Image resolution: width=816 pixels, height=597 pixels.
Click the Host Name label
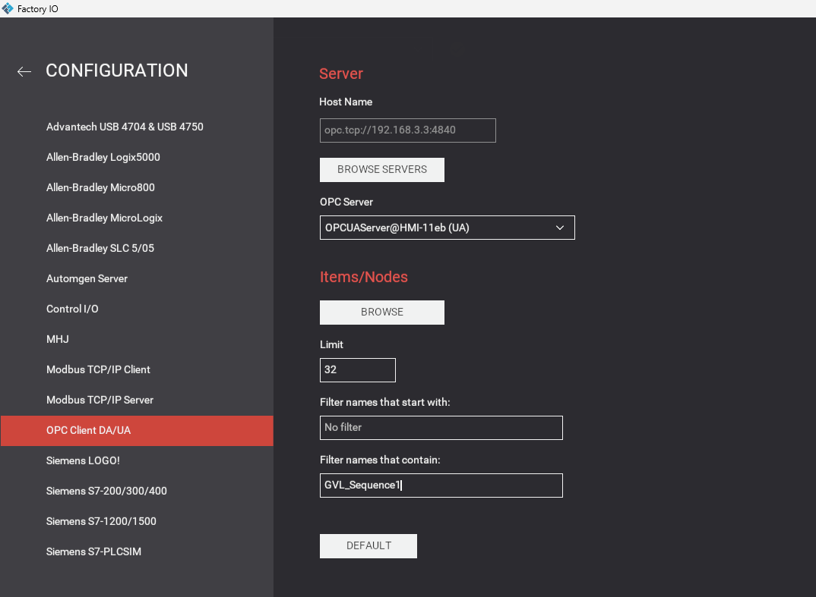[346, 102]
